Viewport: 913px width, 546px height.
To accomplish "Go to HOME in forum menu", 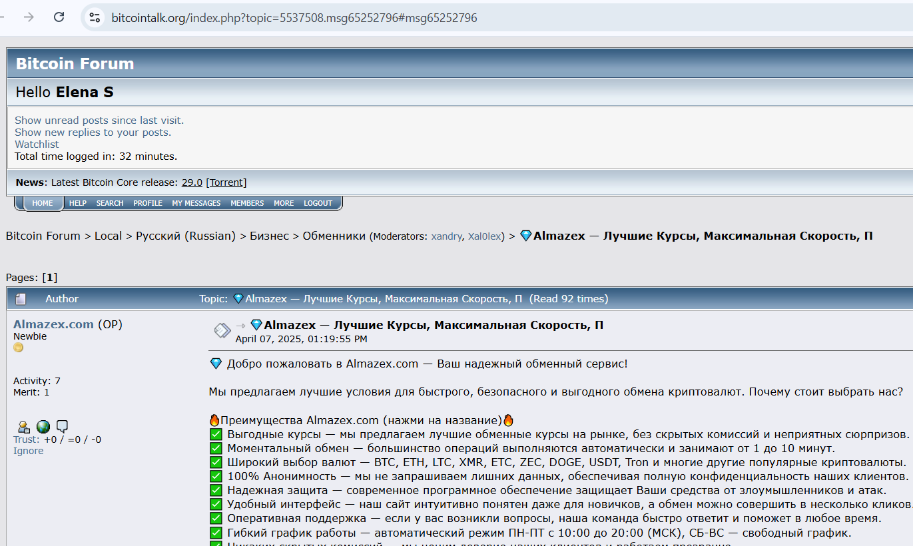I will point(43,203).
